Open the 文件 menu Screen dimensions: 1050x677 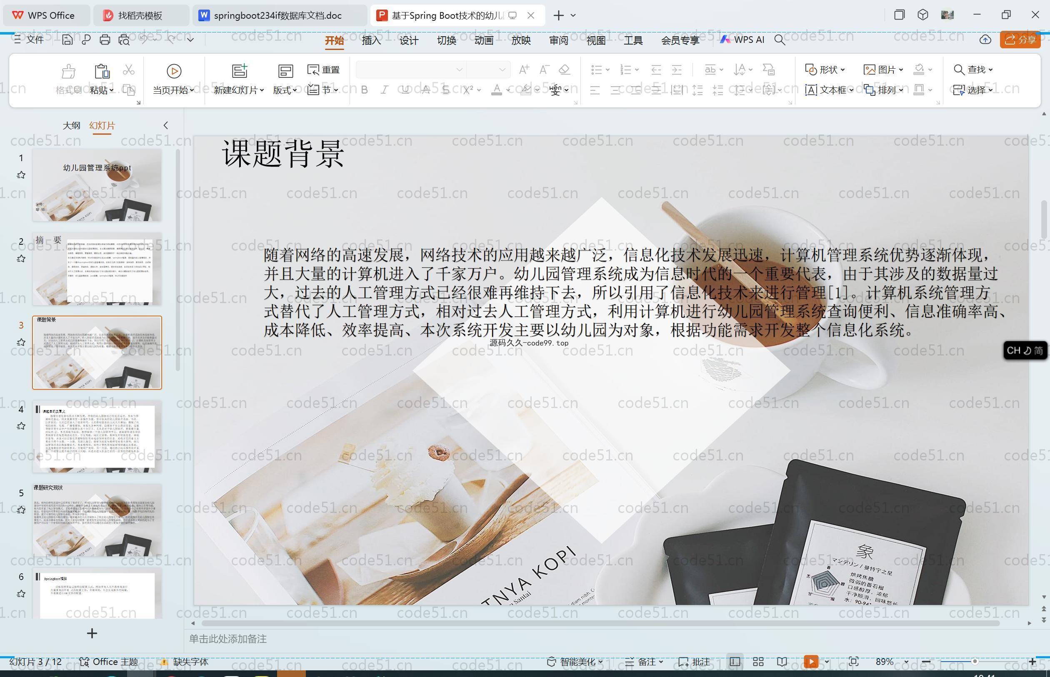[x=29, y=40]
